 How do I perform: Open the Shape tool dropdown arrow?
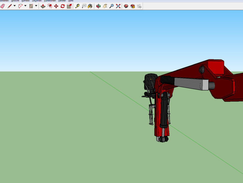tap(36, 6)
